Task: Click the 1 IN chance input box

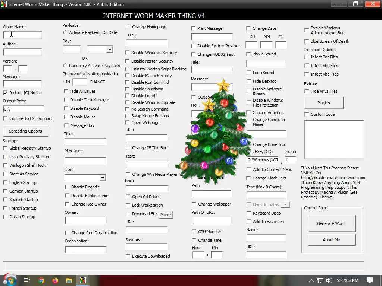Action: 80,82
